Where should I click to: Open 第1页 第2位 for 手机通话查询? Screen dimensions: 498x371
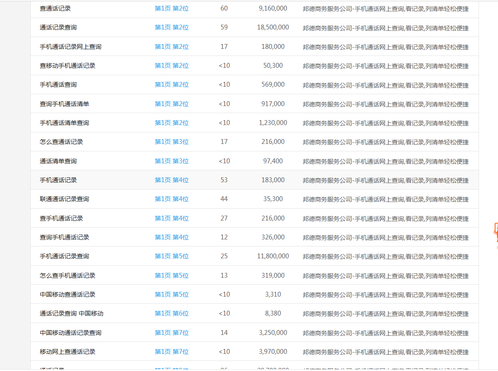coord(171,84)
